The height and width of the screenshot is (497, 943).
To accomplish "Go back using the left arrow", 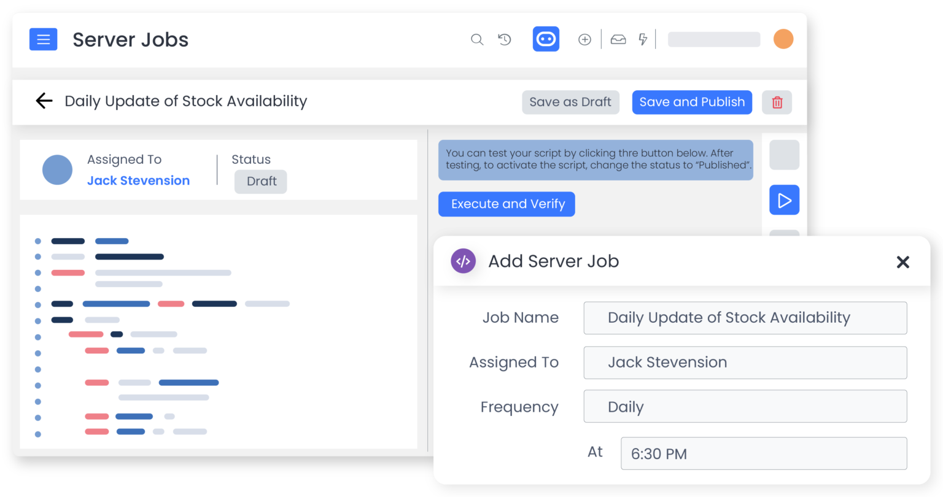I will coord(44,101).
